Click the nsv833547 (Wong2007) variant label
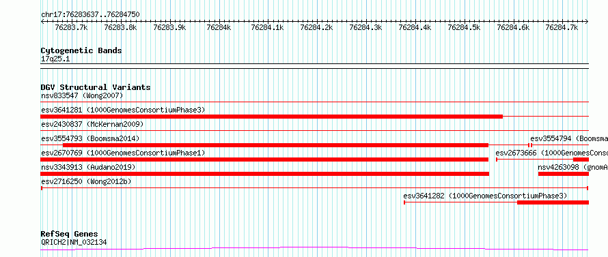This screenshot has height=257, width=608. coord(82,95)
